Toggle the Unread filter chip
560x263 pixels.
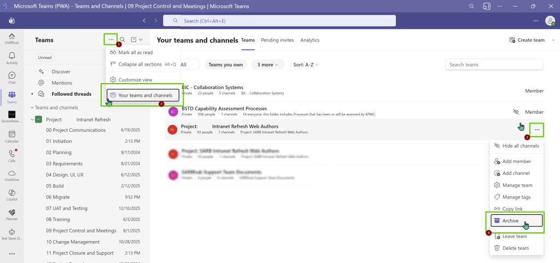point(44,57)
